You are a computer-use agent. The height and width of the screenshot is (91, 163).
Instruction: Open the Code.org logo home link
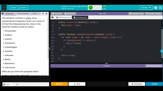(x=4, y=8)
